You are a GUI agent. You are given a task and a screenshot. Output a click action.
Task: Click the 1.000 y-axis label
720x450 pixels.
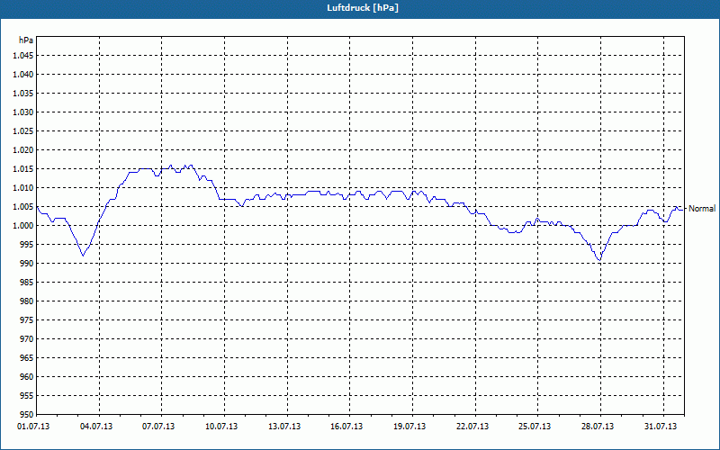(x=23, y=226)
